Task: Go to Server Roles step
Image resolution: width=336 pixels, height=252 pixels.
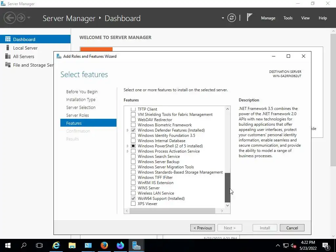Action: 77,115
